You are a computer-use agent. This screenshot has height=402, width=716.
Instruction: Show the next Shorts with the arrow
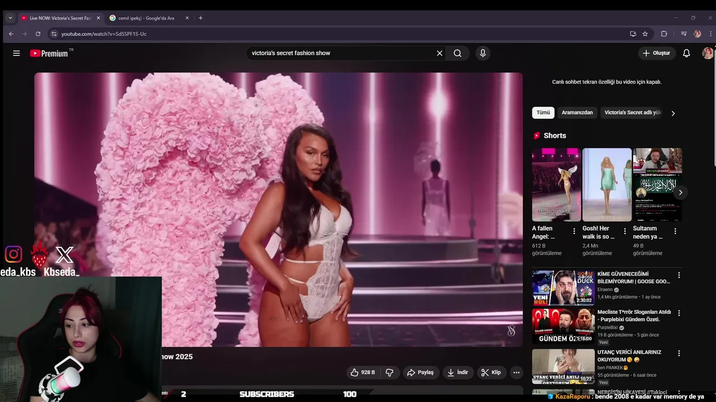tap(680, 193)
